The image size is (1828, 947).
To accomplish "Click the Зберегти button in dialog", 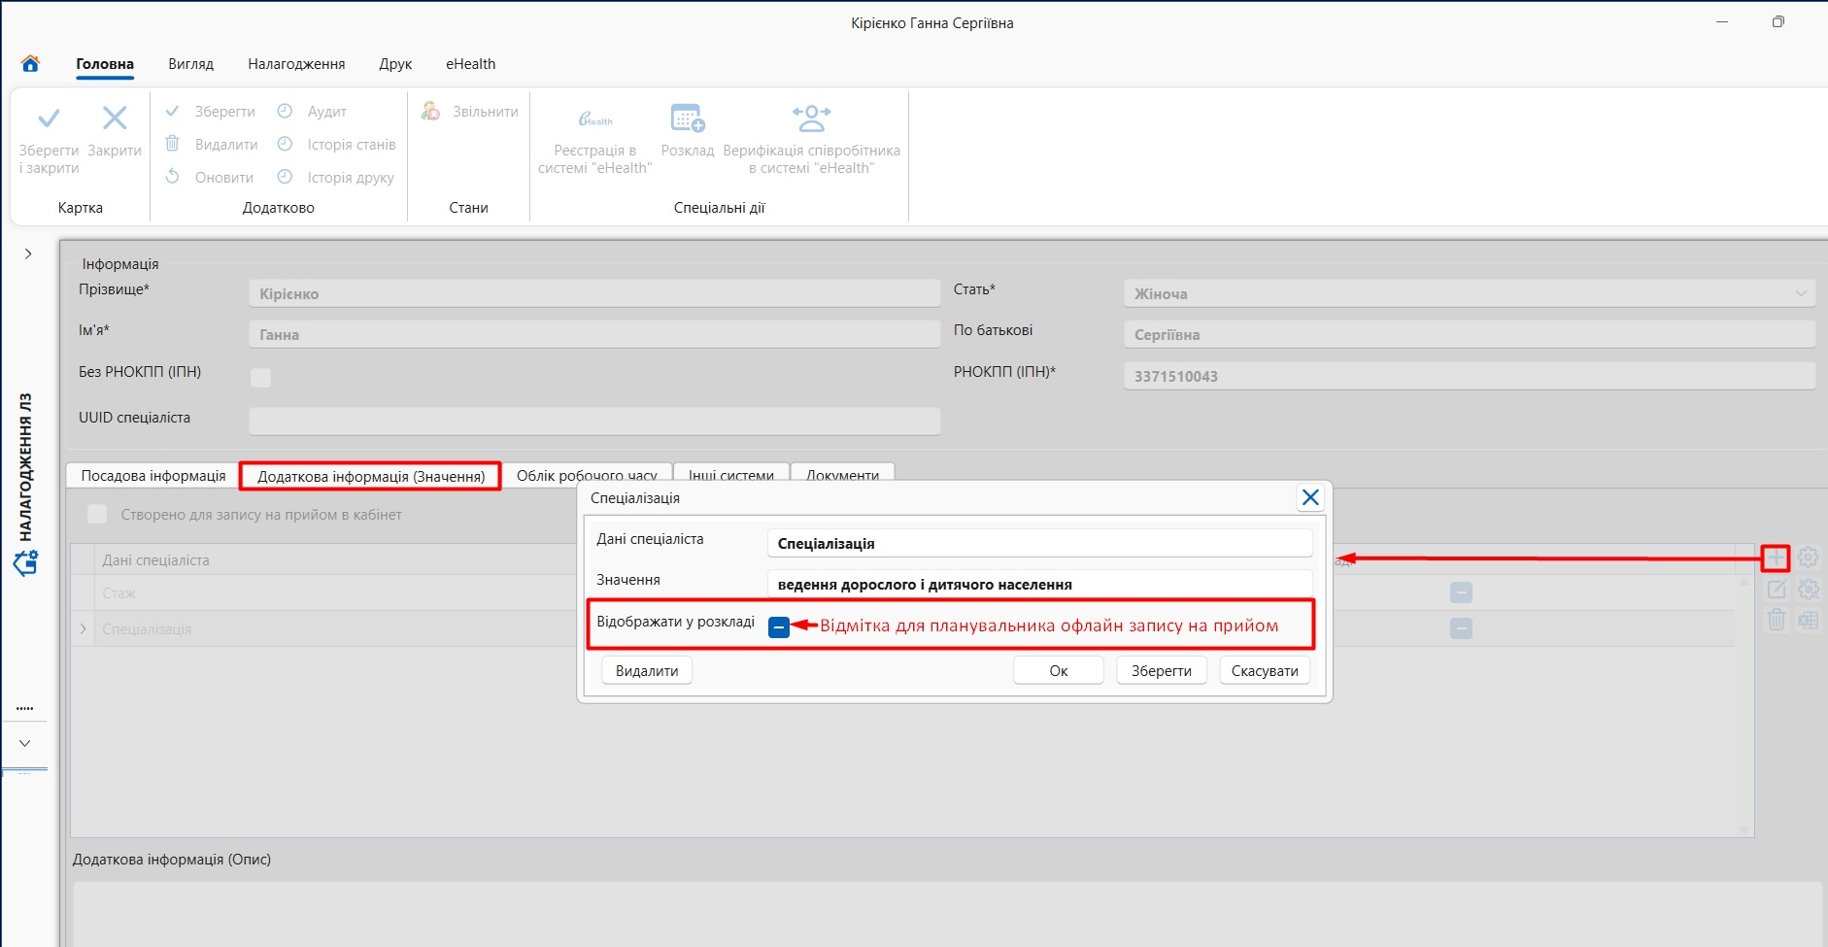I will click(x=1162, y=671).
